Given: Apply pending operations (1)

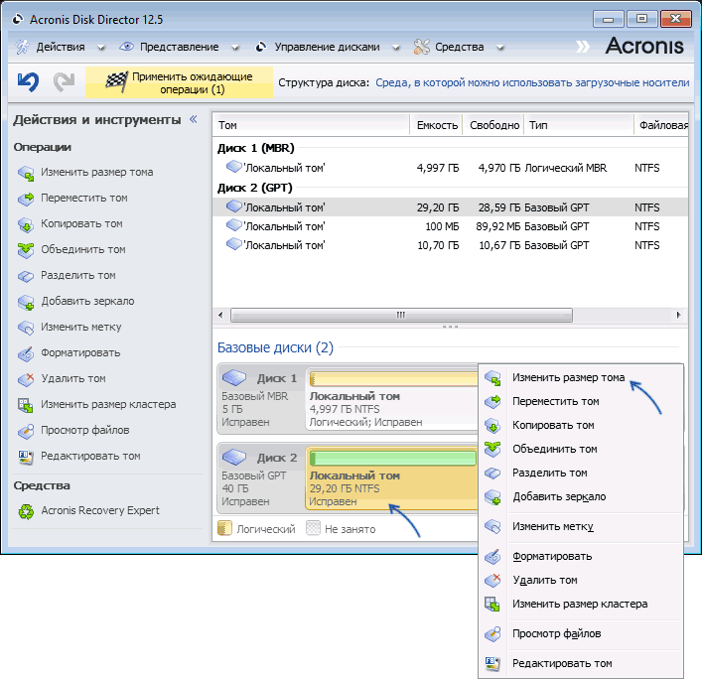Looking at the screenshot, I should pos(179,82).
